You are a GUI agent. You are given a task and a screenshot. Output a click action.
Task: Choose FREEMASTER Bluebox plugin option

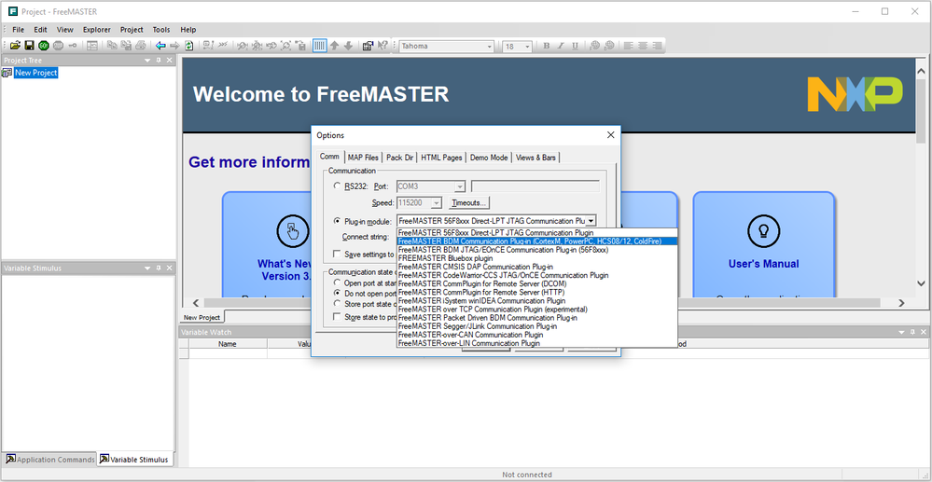coord(445,258)
